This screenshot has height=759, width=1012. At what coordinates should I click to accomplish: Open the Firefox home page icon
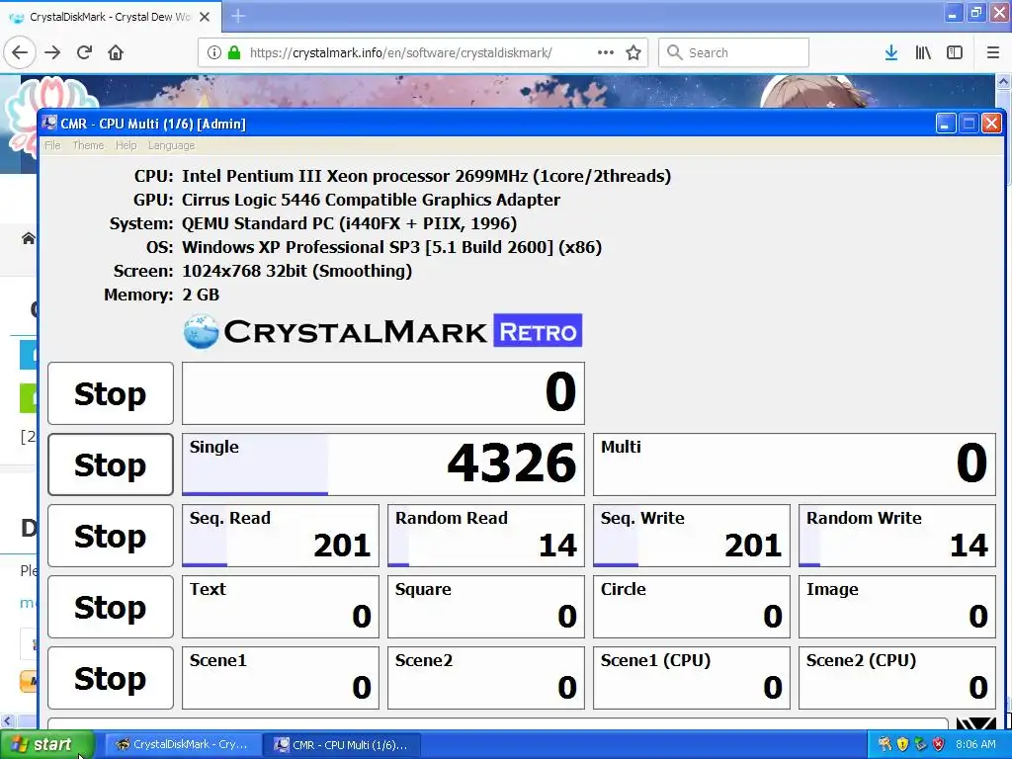[x=116, y=53]
